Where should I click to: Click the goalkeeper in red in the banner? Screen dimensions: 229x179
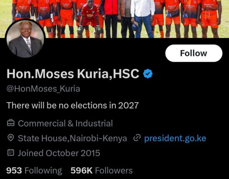tap(89, 19)
